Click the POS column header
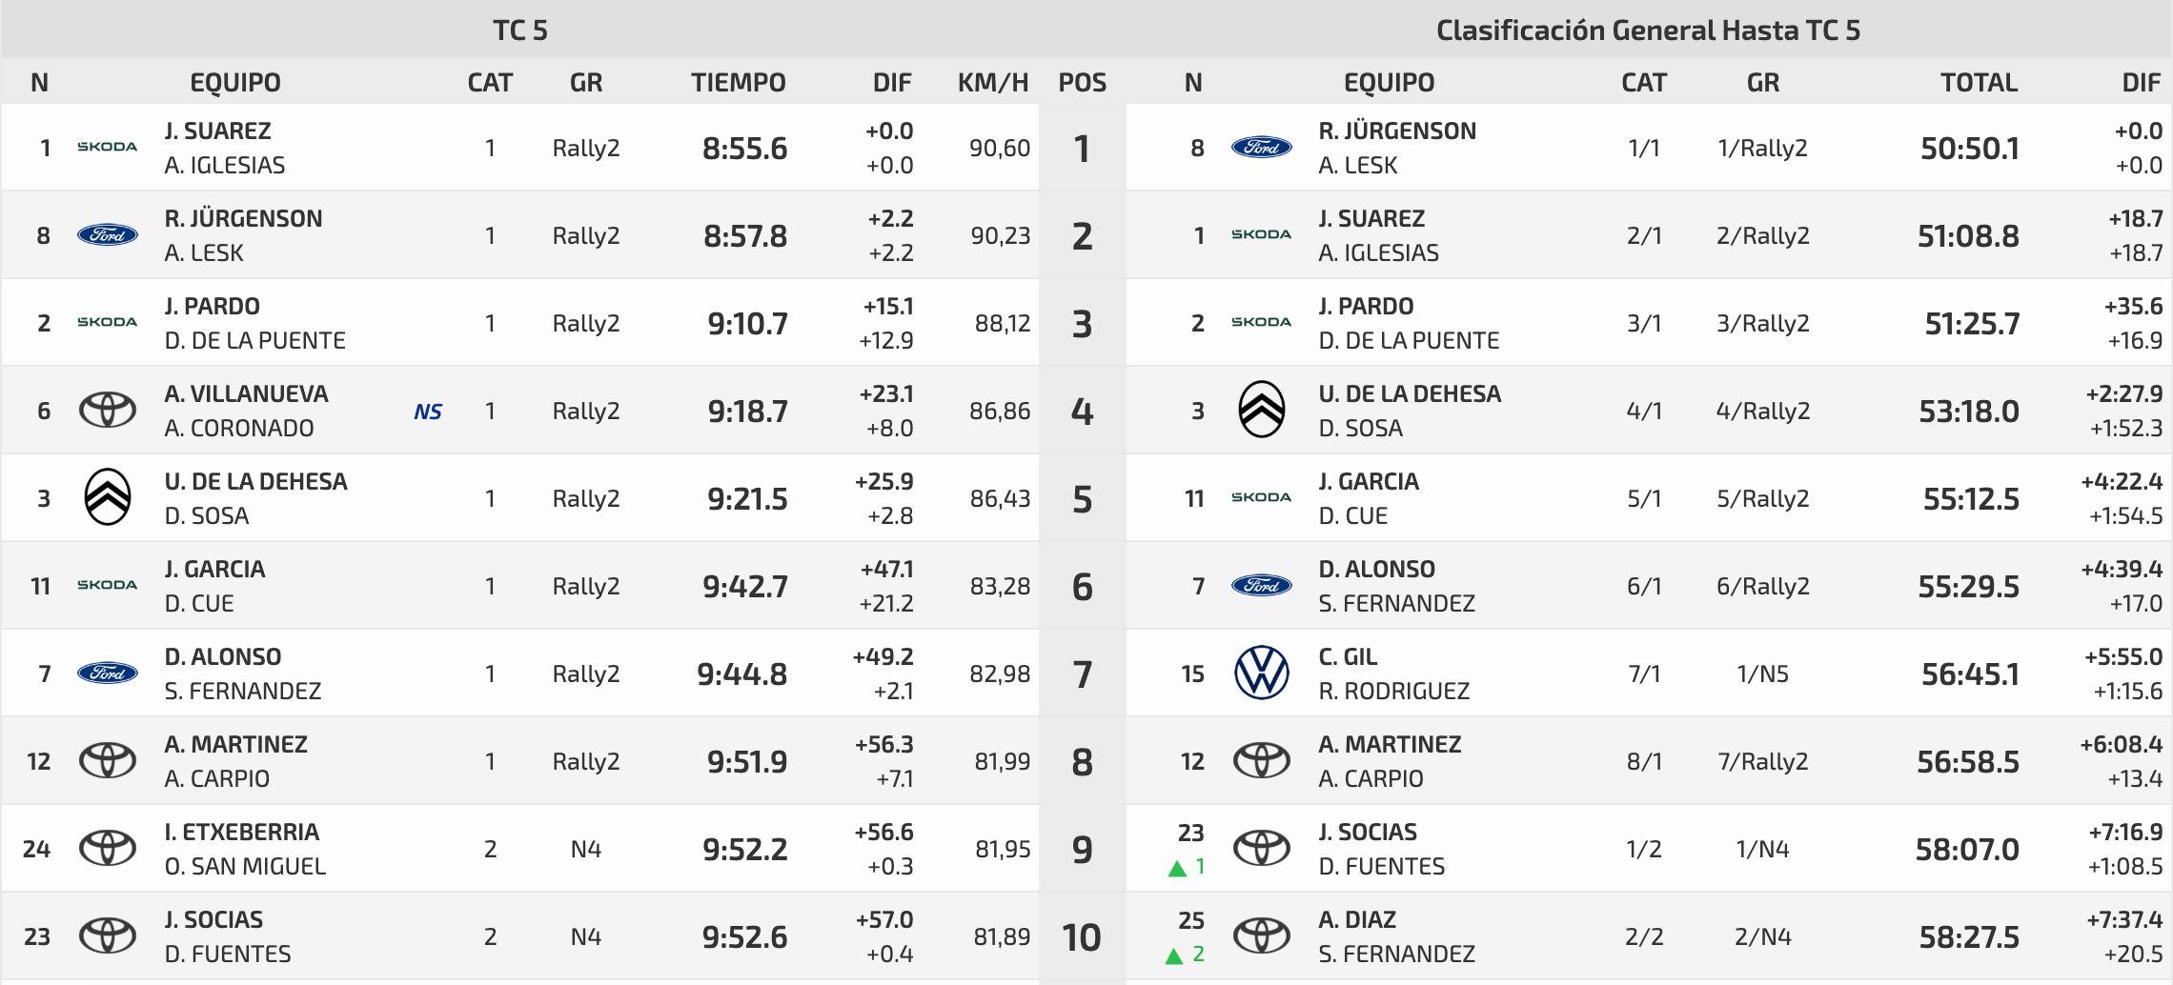 pyautogui.click(x=1083, y=83)
